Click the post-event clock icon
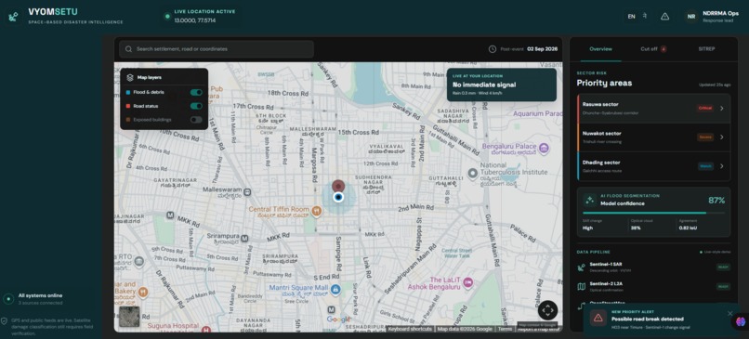This screenshot has height=339, width=749. (x=492, y=49)
